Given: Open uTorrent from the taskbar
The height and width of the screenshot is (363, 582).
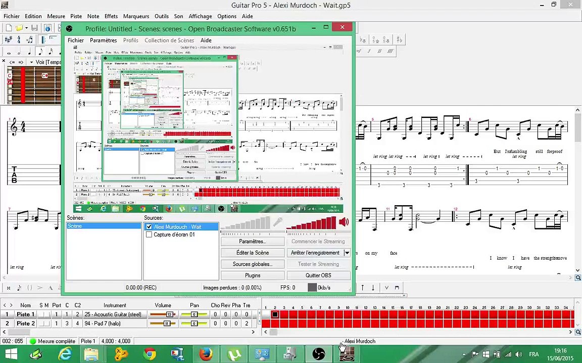Looking at the screenshot, I should coord(234,354).
